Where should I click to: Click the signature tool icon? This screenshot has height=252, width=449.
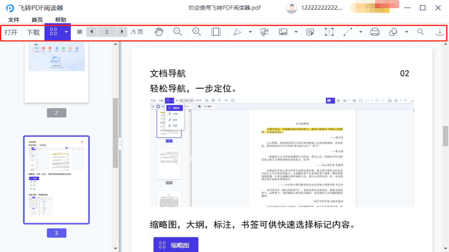click(264, 32)
